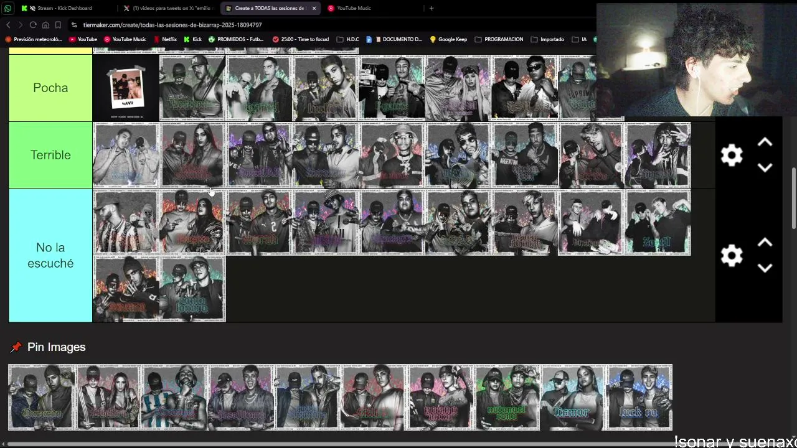Pick the Lismar session image
Image resolution: width=797 pixels, height=448 pixels.
(573, 397)
